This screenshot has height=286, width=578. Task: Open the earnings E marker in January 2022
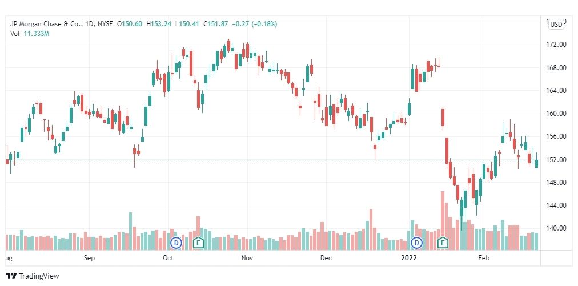point(443,243)
